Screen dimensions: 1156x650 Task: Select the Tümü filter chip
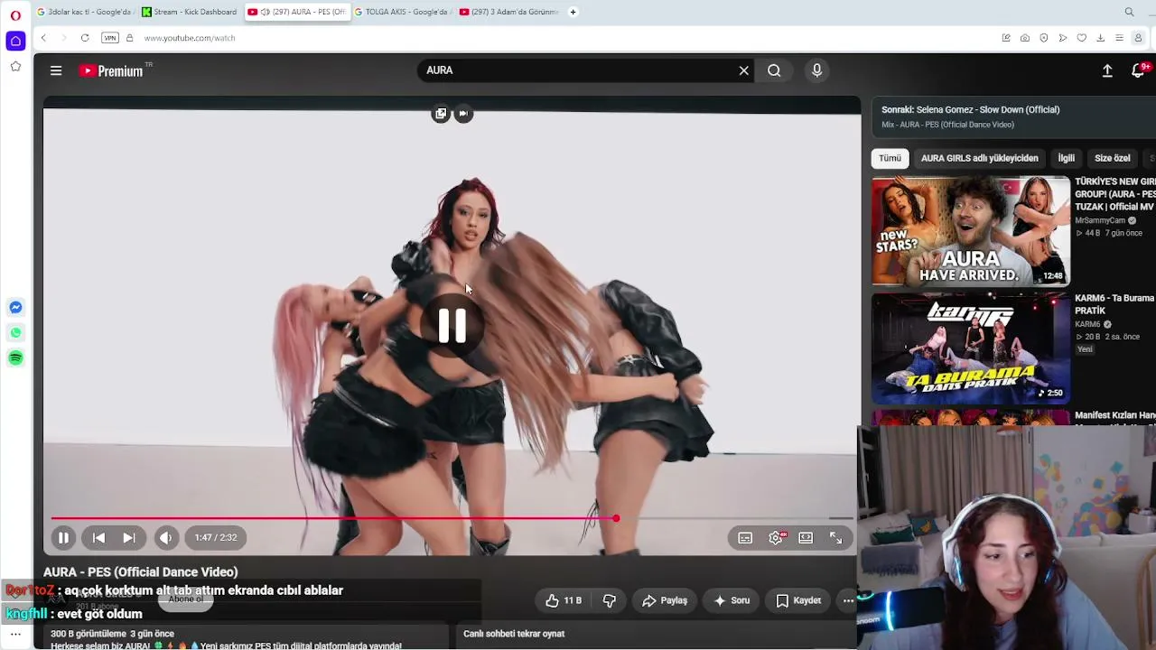point(890,158)
